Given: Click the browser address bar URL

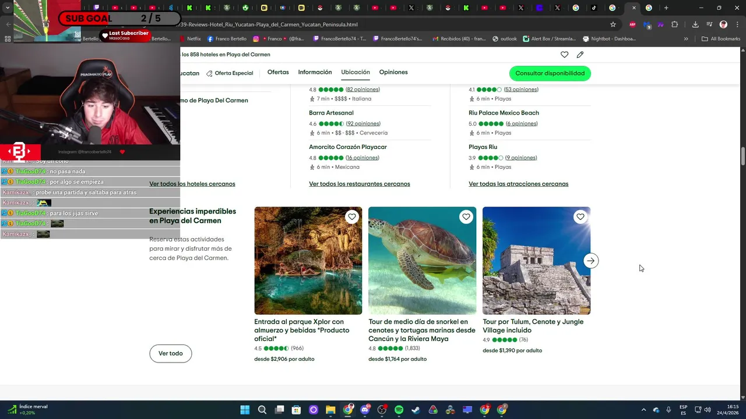Looking at the screenshot, I should (268, 24).
